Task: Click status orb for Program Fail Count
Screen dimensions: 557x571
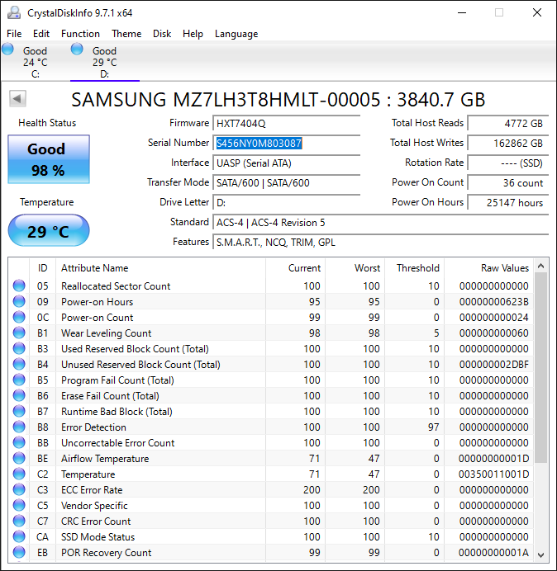Action: point(19,380)
